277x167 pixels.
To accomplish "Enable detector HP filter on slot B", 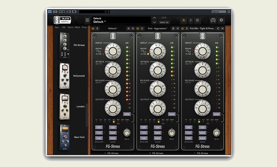I will pyautogui.click(x=144, y=128).
